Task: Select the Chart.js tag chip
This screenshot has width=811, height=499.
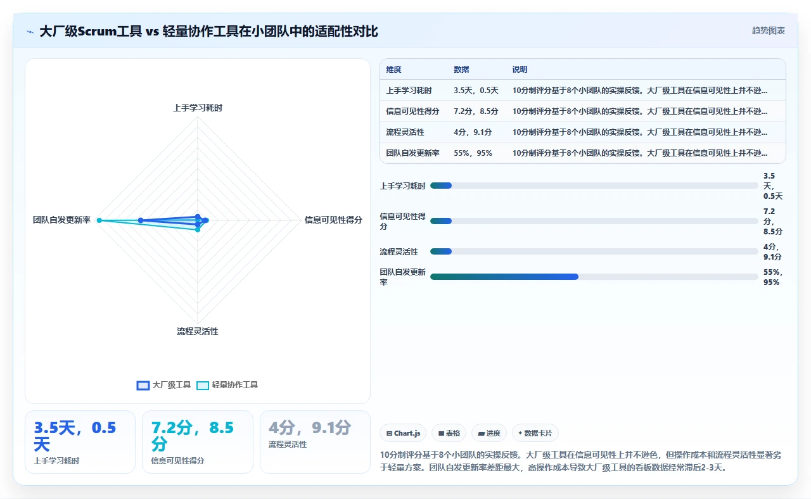Action: (404, 433)
